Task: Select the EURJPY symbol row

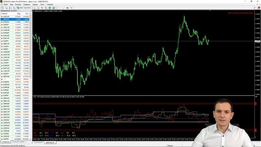Action: tap(15, 41)
